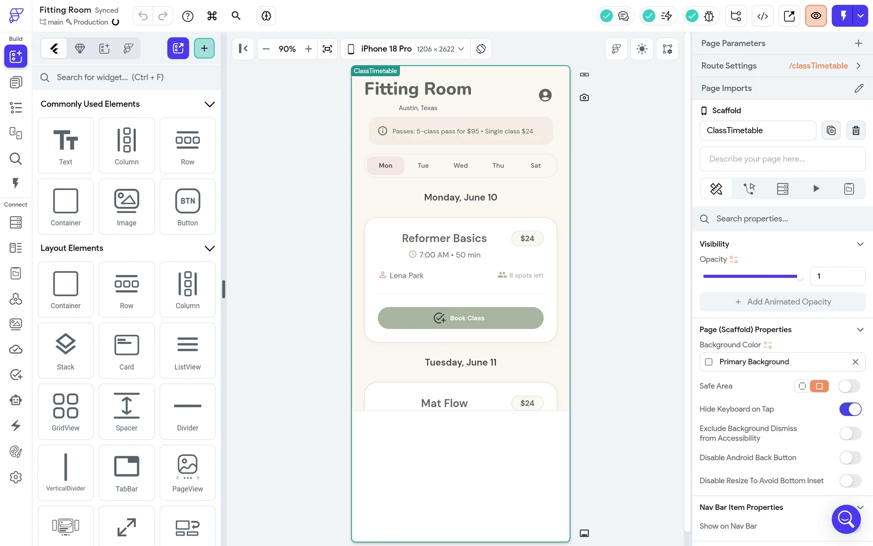Screen dimensions: 873x546
Task: Toggle the Safe Area switch
Action: (850, 386)
